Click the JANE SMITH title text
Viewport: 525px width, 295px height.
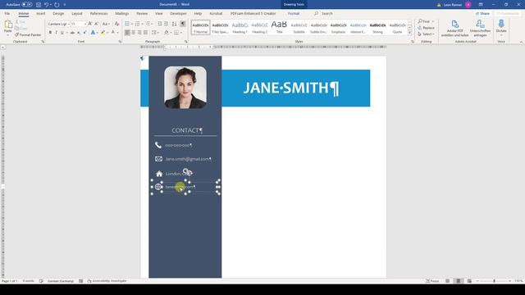click(x=291, y=88)
